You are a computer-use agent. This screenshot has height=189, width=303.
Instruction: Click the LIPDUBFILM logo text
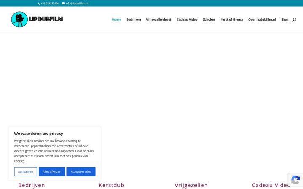click(x=46, y=19)
